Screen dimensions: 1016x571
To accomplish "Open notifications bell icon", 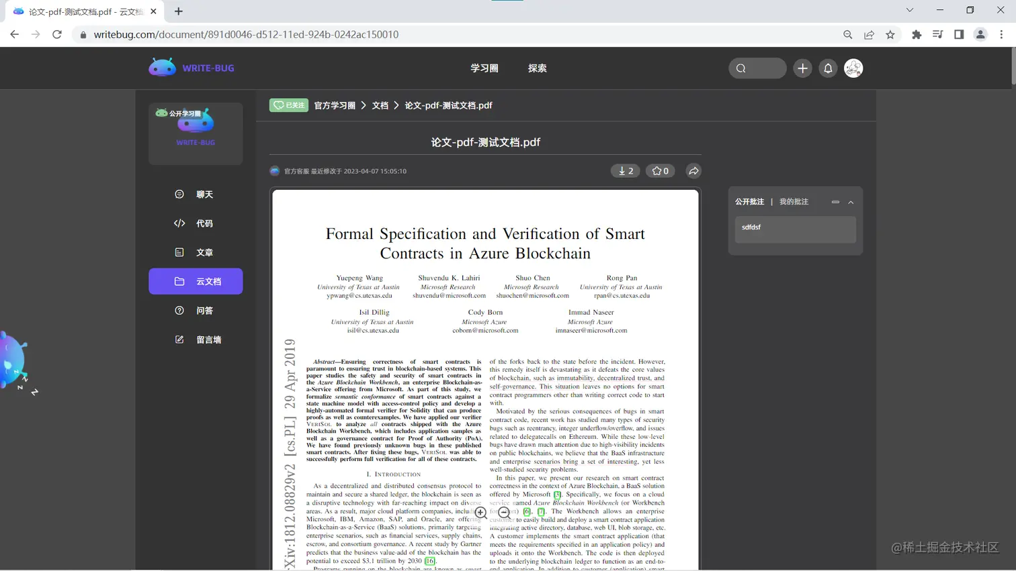I will (828, 68).
